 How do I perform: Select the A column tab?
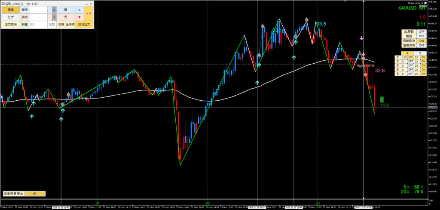click(407, 53)
